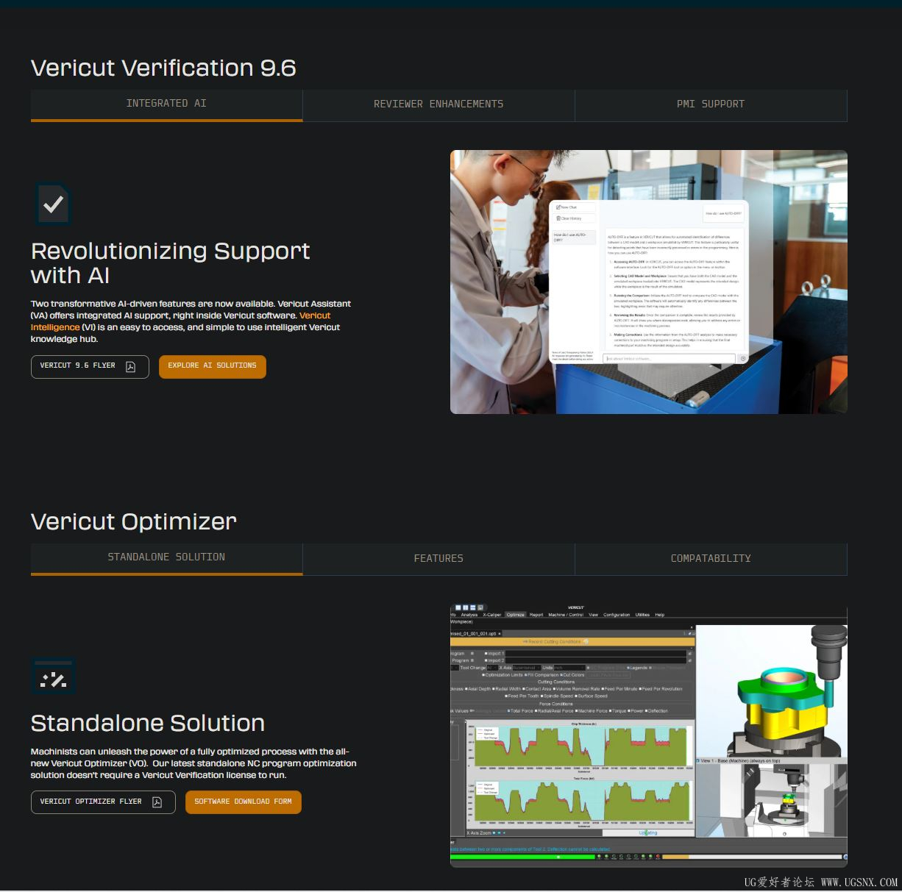Open the Machine / Control menu
This screenshot has height=892, width=902.
click(566, 615)
